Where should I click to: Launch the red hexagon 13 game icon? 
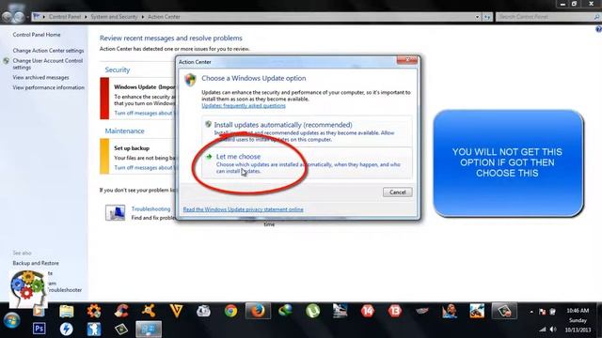coord(395,311)
